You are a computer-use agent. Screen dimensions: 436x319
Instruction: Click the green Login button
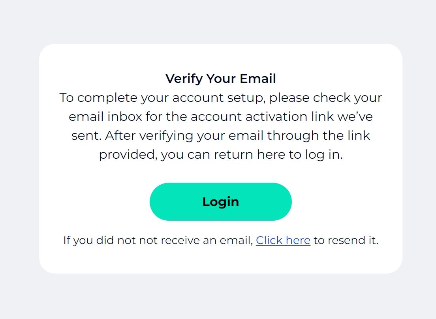[220, 202]
